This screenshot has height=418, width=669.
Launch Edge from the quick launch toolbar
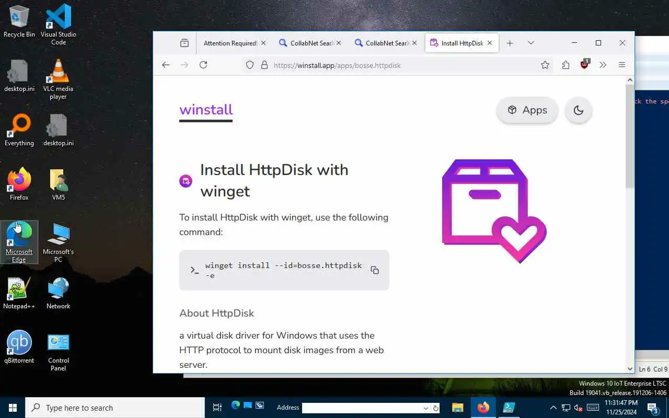coord(235,406)
